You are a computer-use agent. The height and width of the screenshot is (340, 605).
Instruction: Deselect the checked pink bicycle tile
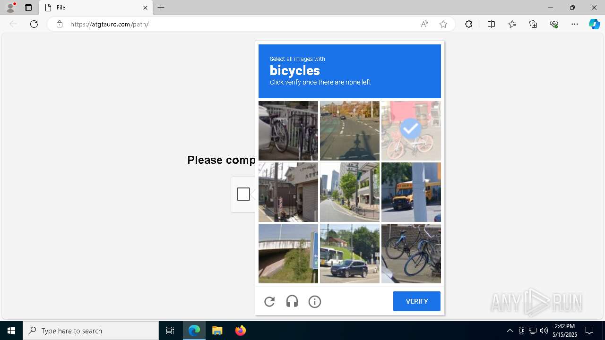click(411, 131)
